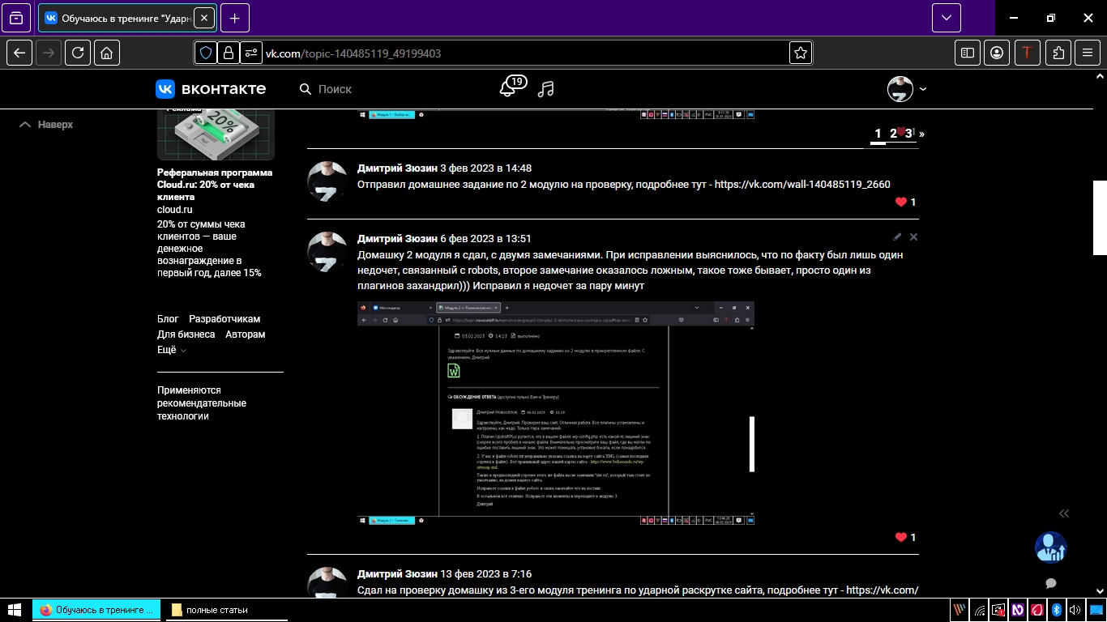Select the Обучаюсь в тренинге tab

point(127,17)
